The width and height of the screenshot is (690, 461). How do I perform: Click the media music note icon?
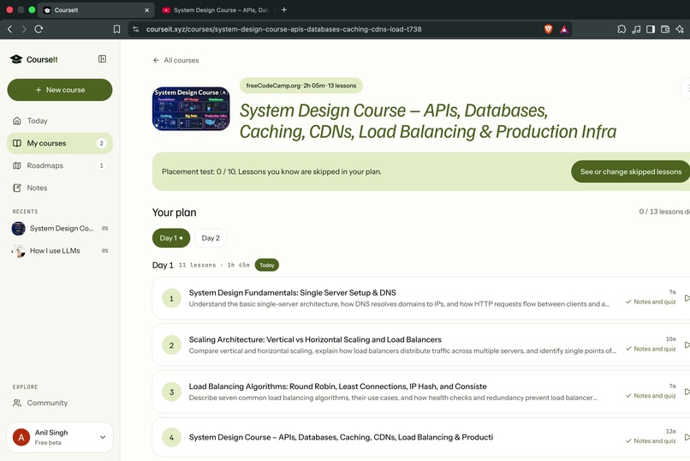pos(636,29)
